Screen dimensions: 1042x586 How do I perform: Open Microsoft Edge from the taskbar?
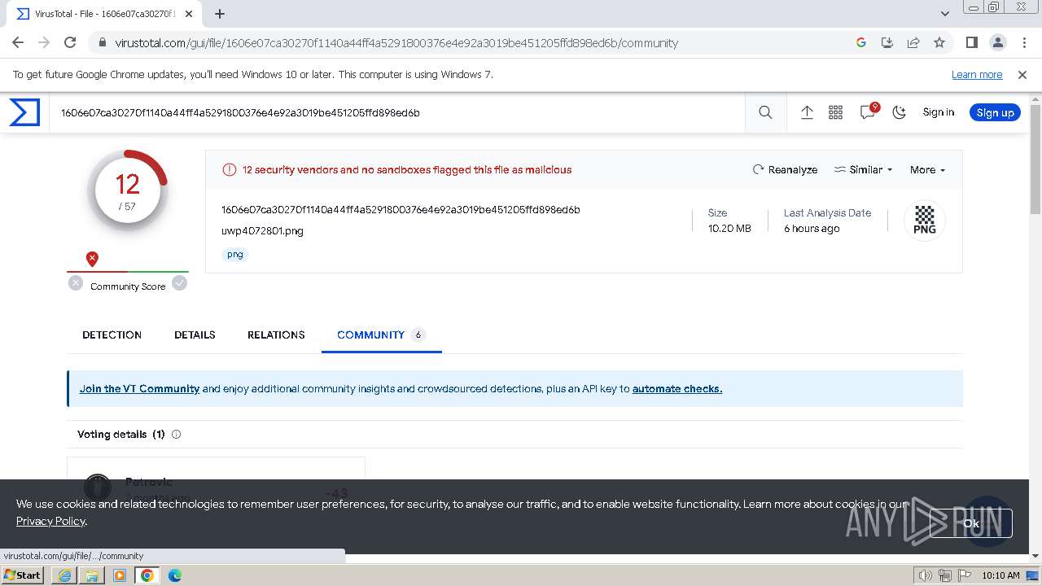pos(175,575)
